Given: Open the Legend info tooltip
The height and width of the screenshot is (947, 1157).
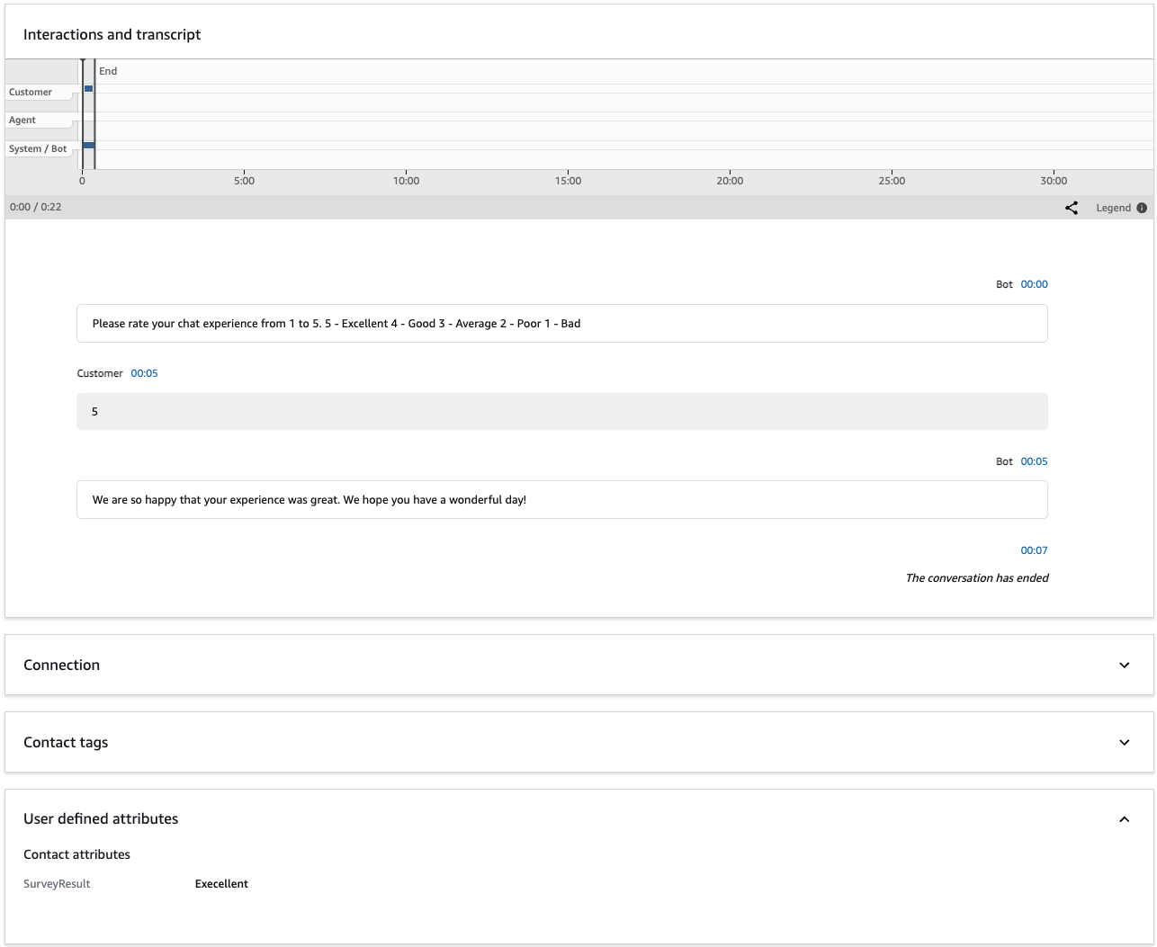Looking at the screenshot, I should tap(1143, 207).
